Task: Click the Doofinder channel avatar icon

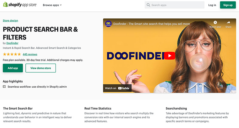Action: (x=108, y=24)
